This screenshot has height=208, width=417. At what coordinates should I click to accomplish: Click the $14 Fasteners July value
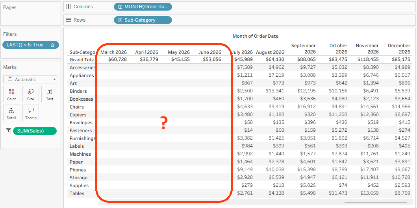tap(248, 131)
